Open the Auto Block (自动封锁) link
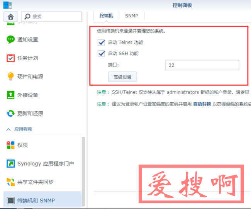Image resolution: width=251 pixels, height=209 pixels. 202,104
